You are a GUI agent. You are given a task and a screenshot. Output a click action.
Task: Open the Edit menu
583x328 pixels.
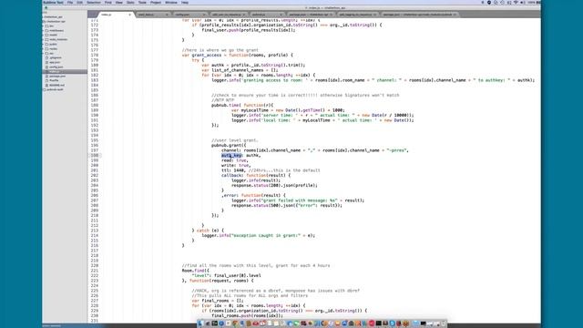coord(79,2)
